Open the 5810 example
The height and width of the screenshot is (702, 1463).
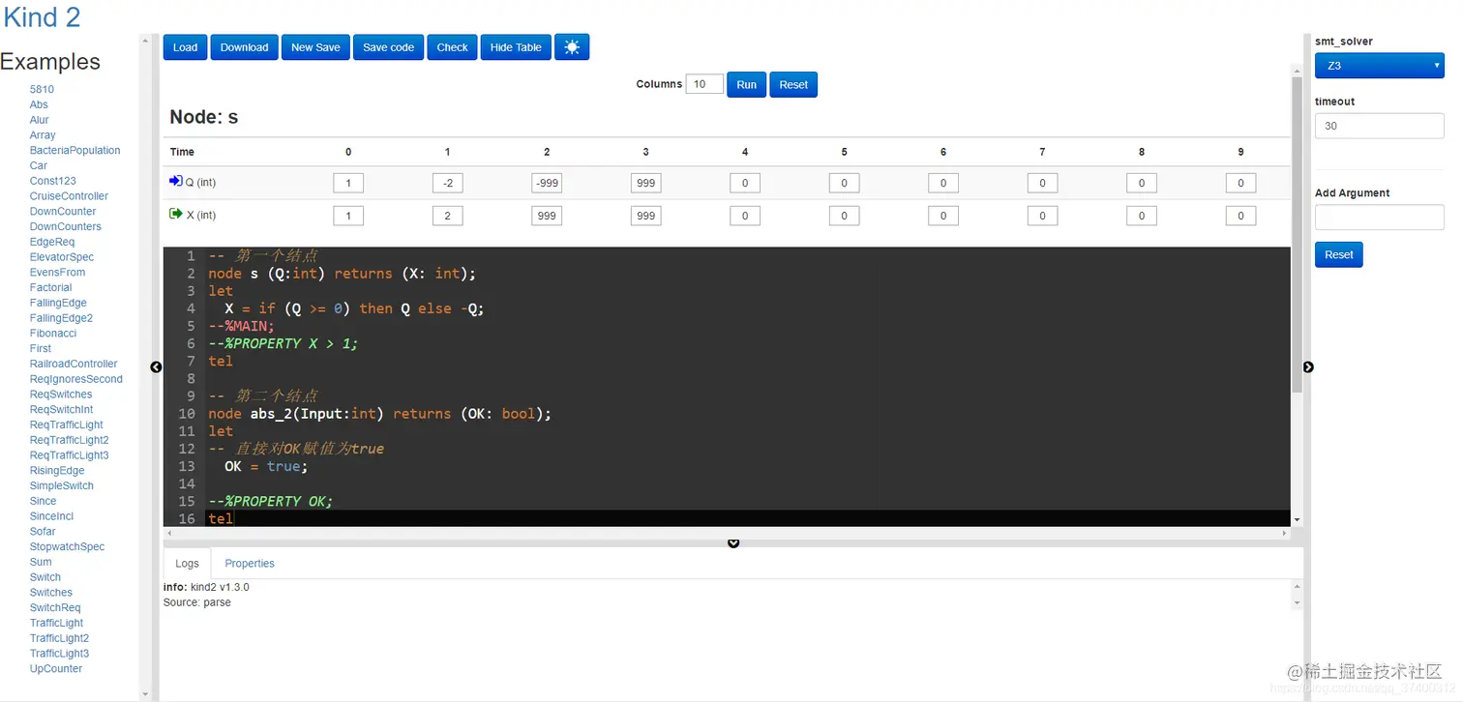[x=42, y=89]
